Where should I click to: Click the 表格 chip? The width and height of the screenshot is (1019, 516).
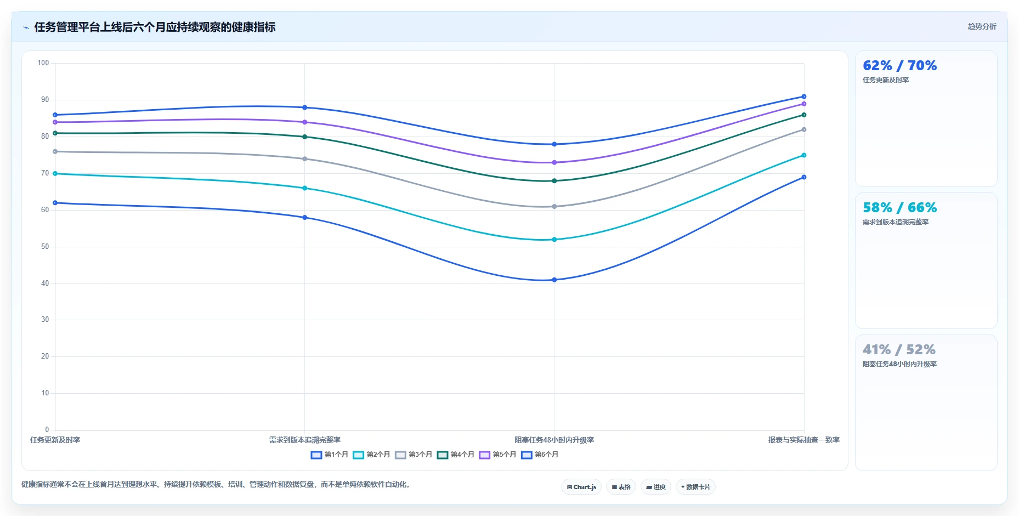621,487
